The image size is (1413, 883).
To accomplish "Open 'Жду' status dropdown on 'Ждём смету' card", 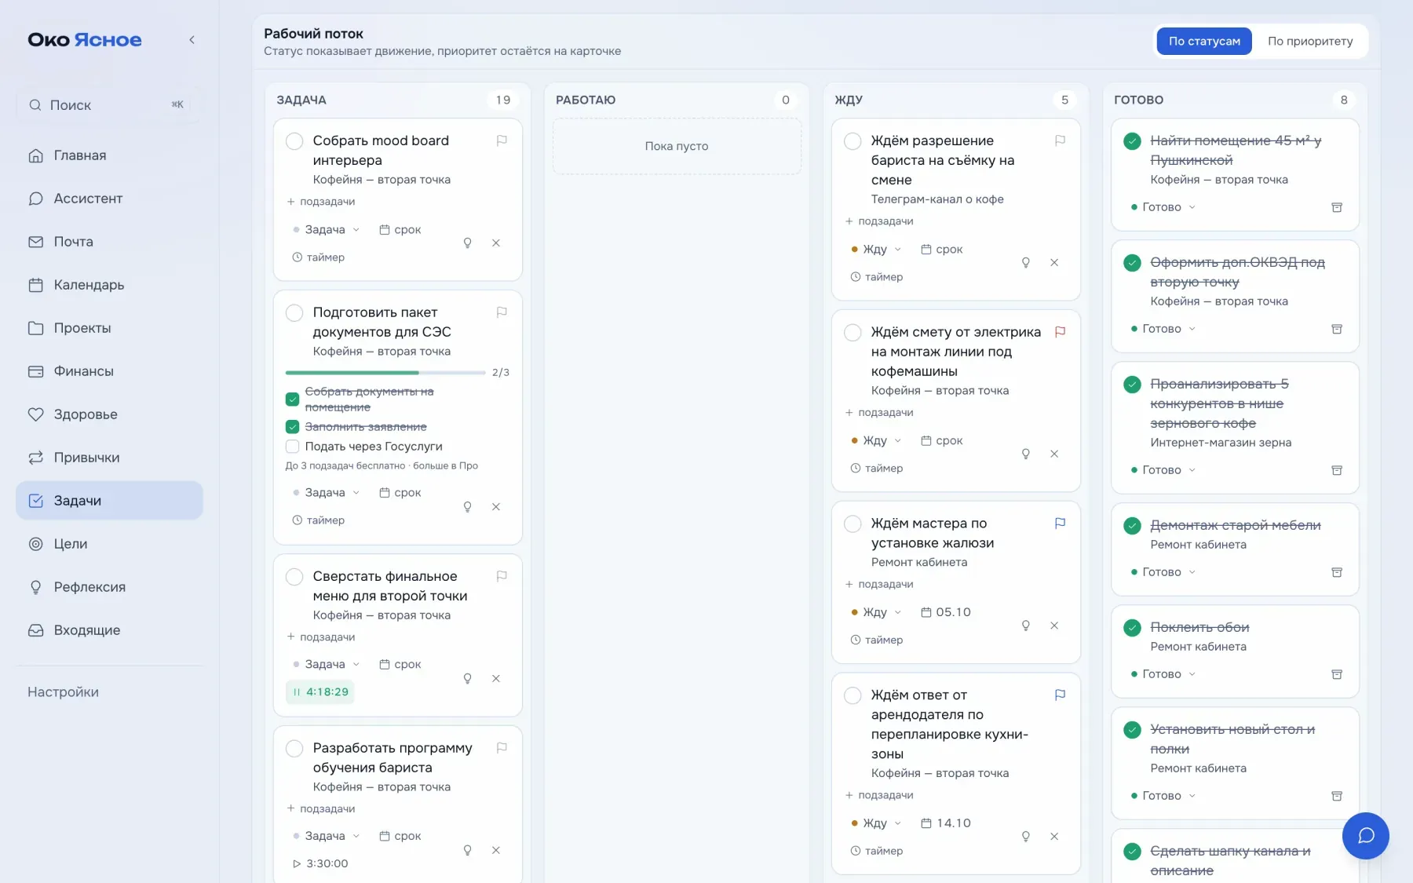I will [876, 441].
